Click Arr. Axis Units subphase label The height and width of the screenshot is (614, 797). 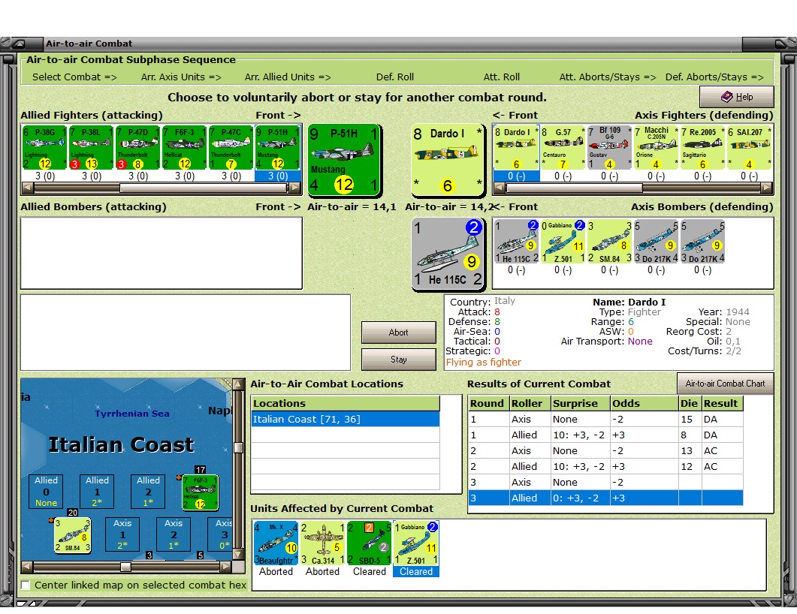coord(181,77)
